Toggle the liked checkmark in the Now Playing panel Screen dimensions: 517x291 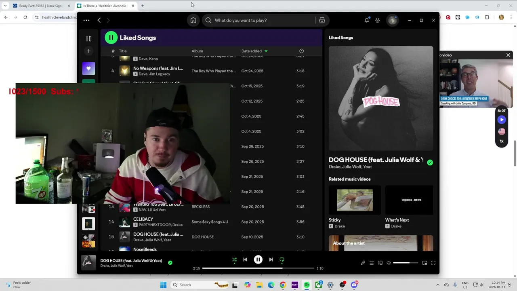[430, 162]
